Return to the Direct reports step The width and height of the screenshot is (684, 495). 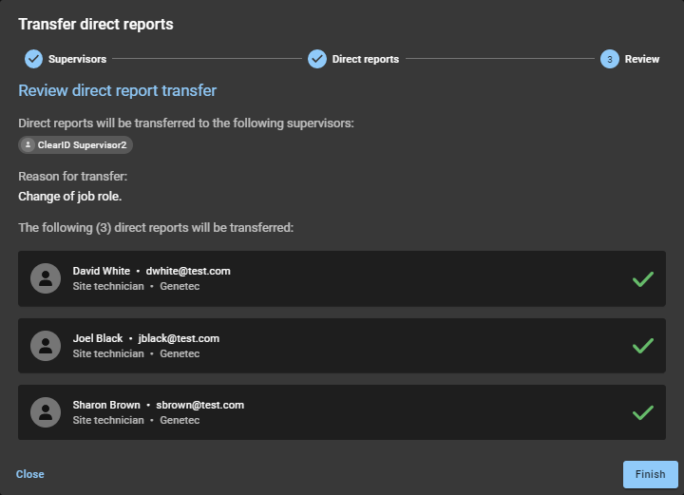(x=365, y=59)
